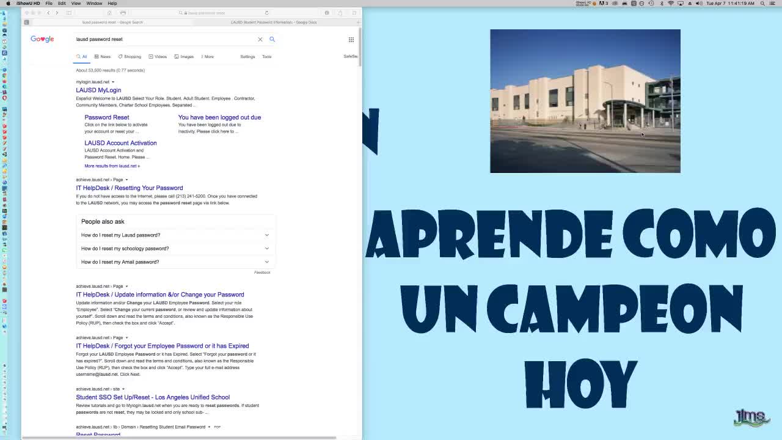Viewport: 782px width, 440px height.
Task: Switch to the News results tab
Action: point(103,56)
